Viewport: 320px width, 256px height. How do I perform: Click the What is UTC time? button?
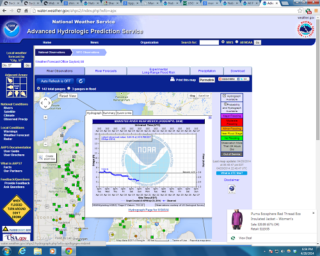[232, 173]
